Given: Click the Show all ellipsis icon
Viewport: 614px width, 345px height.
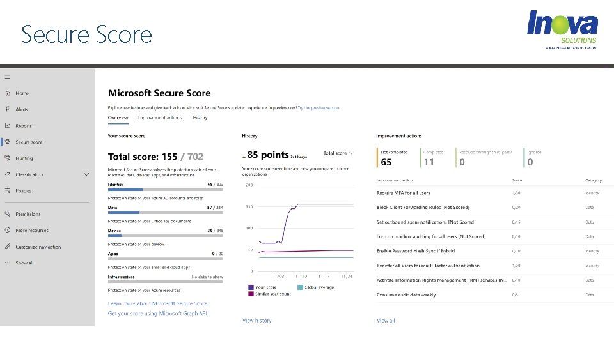Looking at the screenshot, I should [8, 263].
